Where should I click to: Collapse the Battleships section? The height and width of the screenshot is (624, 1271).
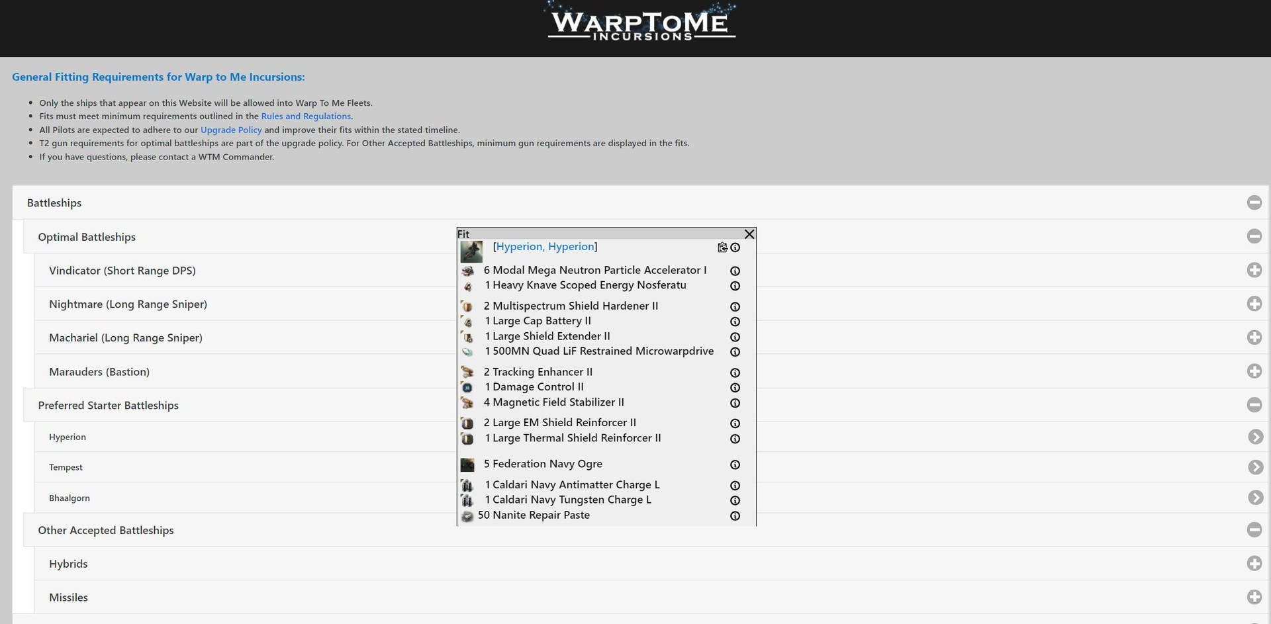(x=1254, y=202)
